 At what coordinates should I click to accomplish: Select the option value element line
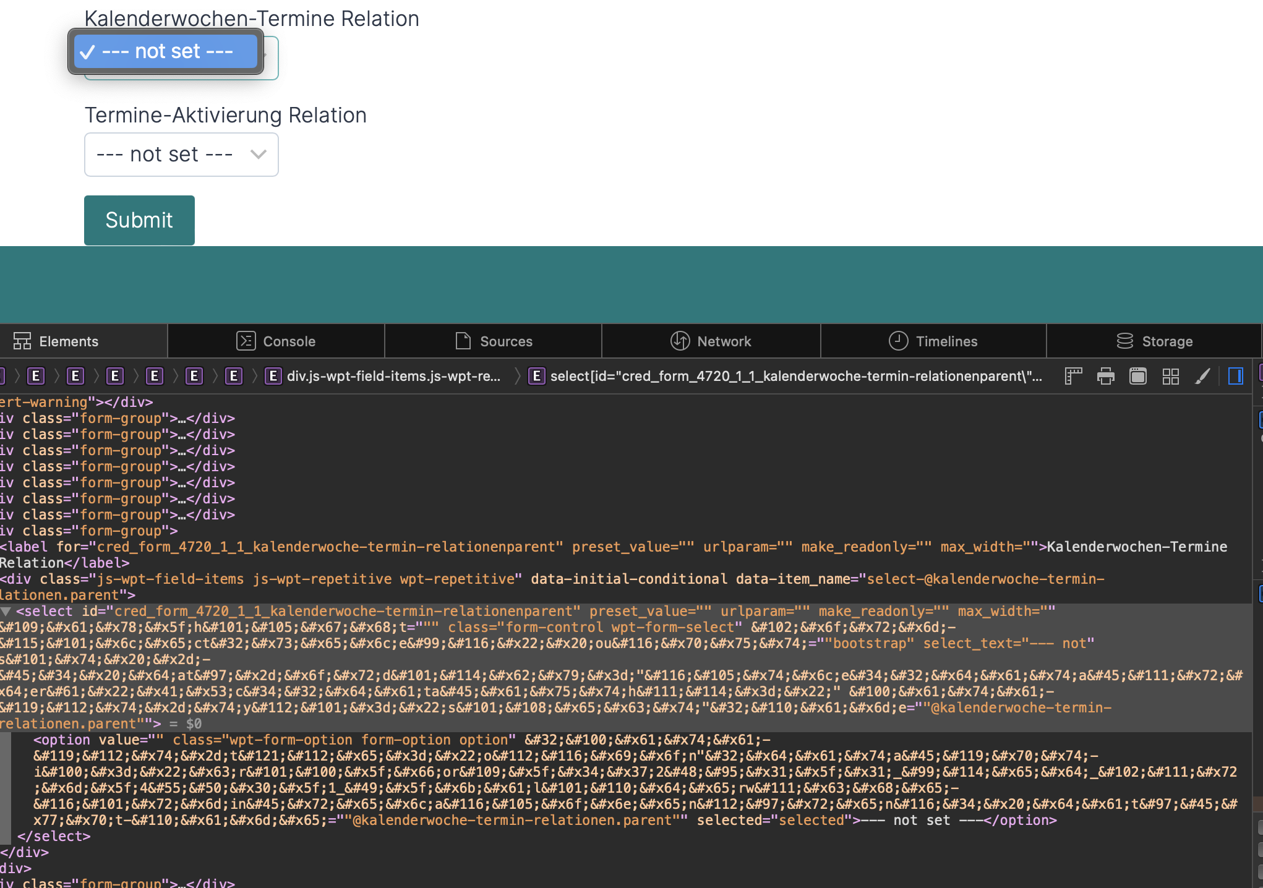point(635,780)
